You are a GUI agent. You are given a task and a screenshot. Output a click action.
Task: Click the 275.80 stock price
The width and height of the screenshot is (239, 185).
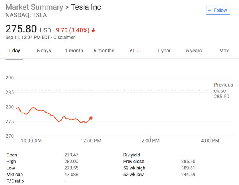21,29
